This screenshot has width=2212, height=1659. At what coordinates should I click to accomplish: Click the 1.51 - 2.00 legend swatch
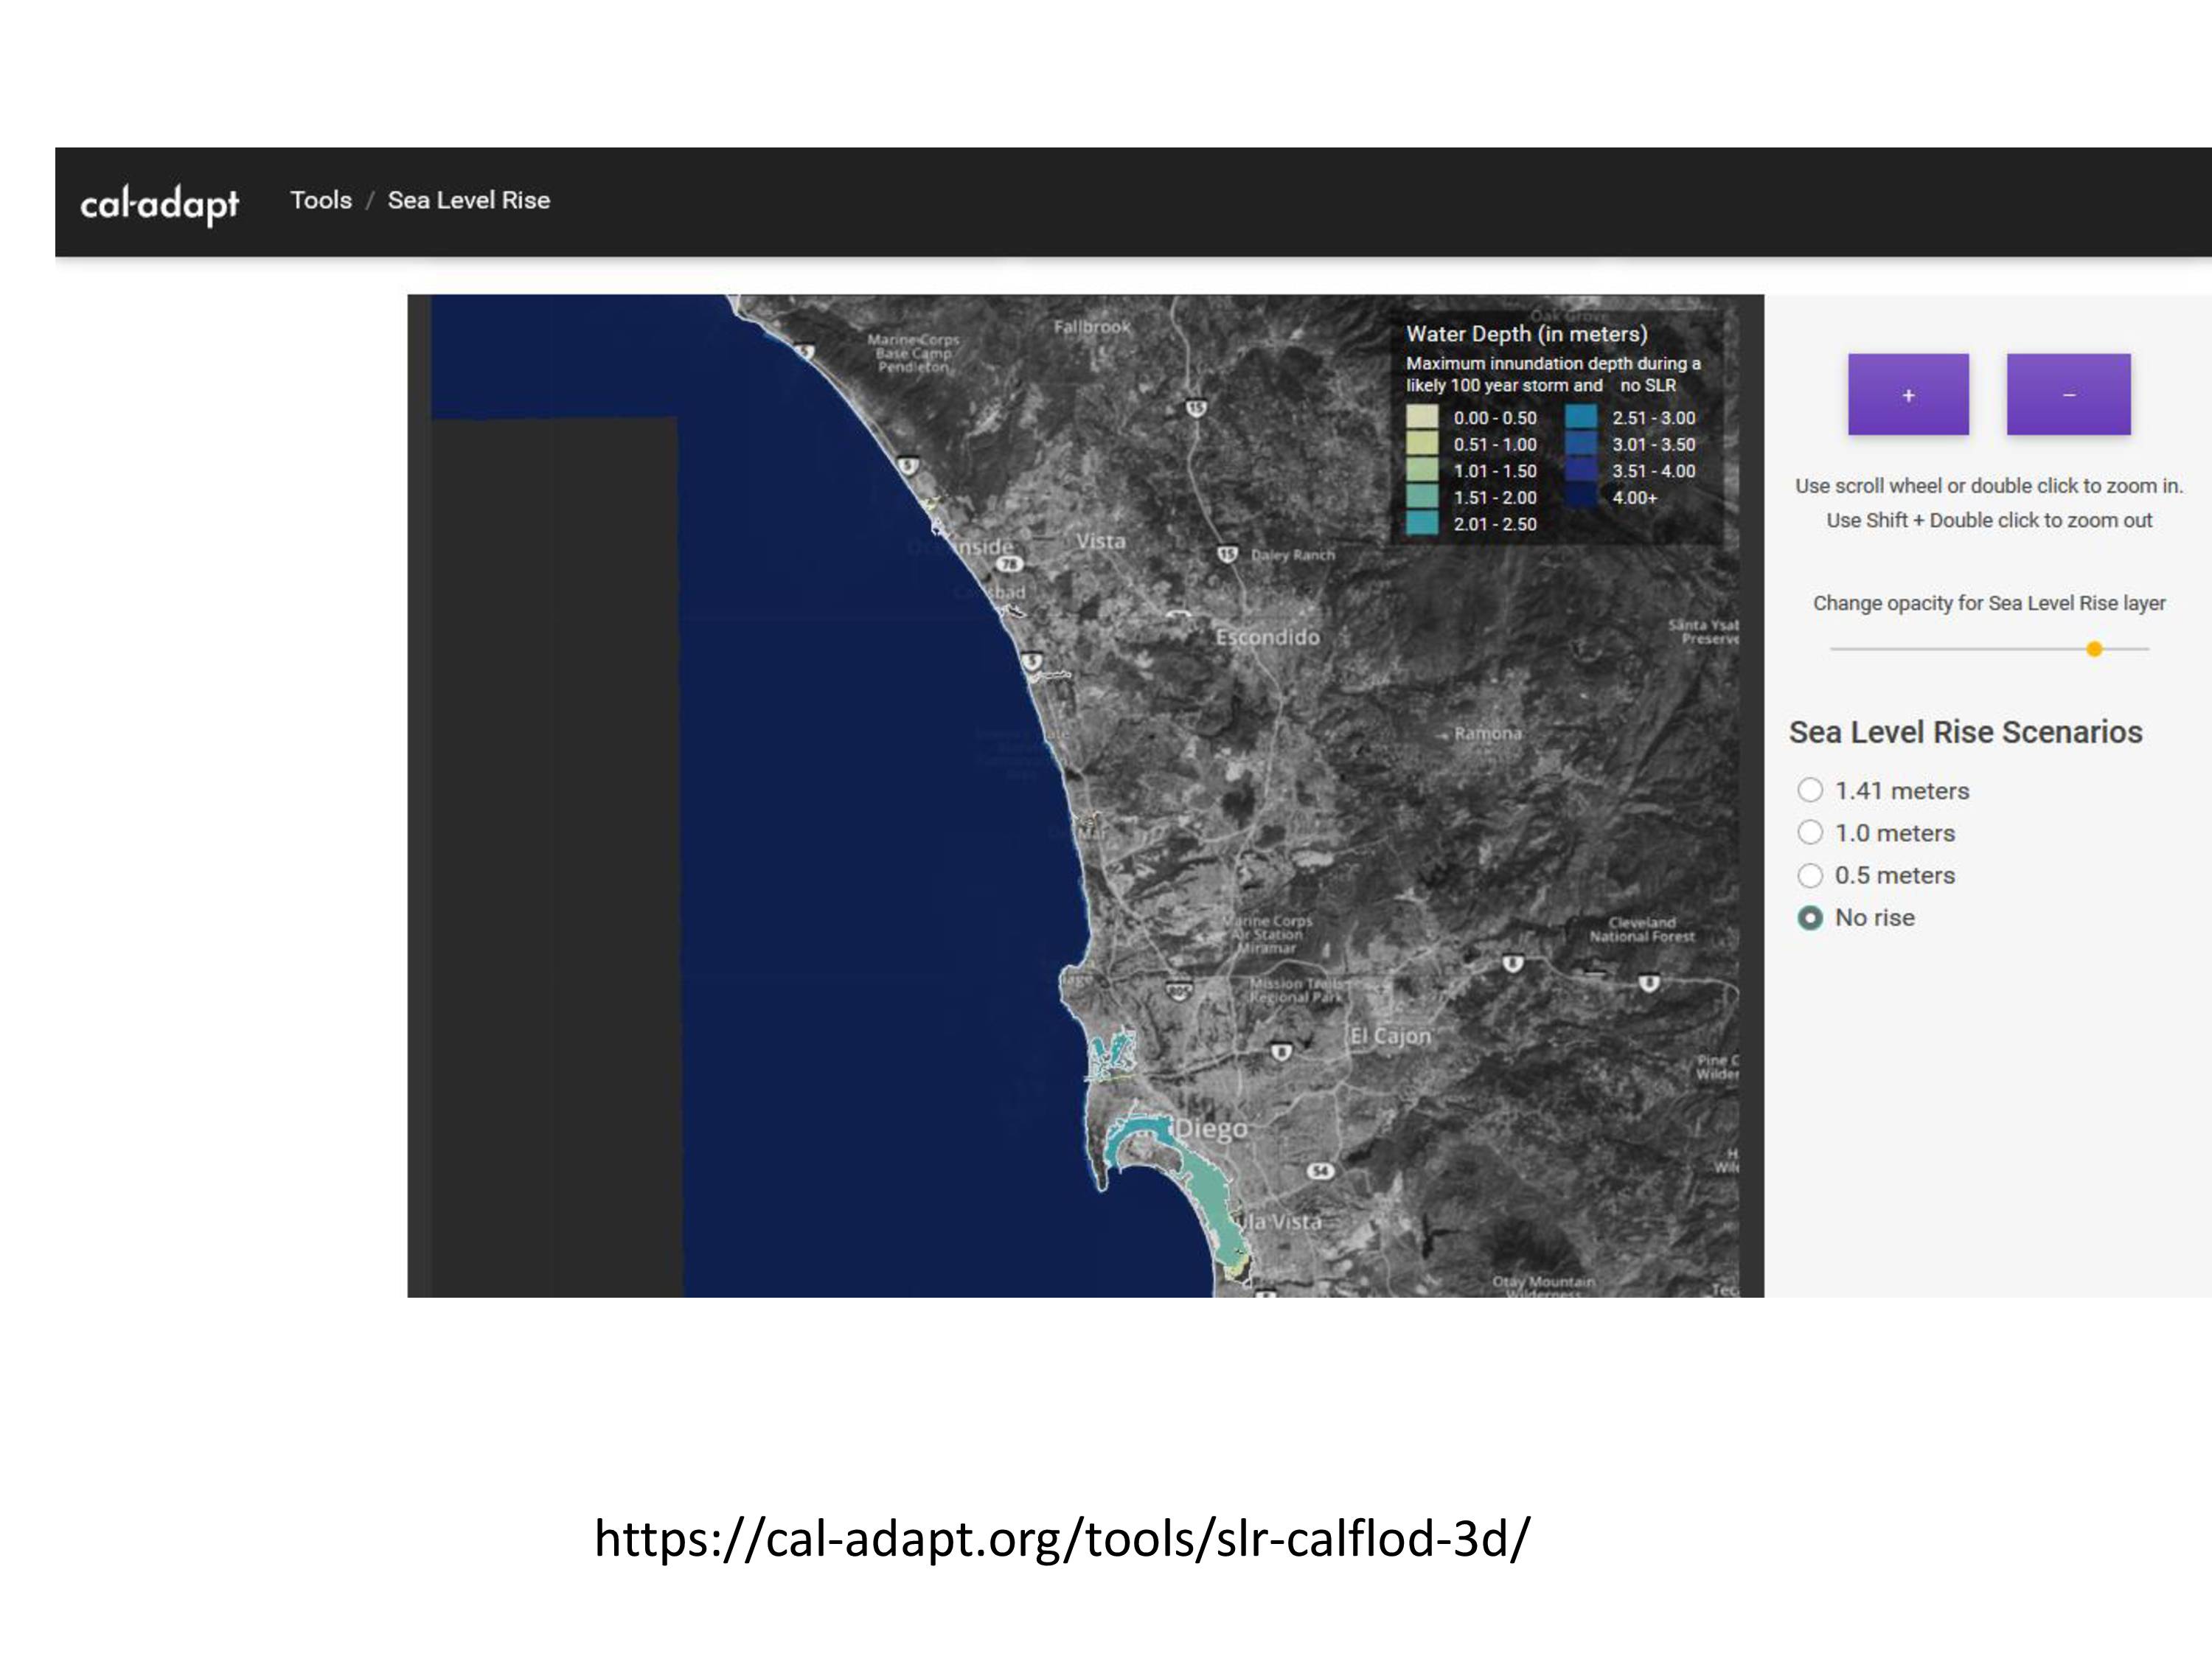[x=1422, y=496]
